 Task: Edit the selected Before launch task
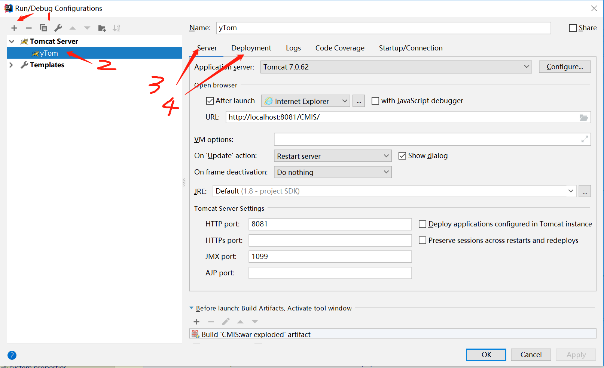click(x=226, y=322)
